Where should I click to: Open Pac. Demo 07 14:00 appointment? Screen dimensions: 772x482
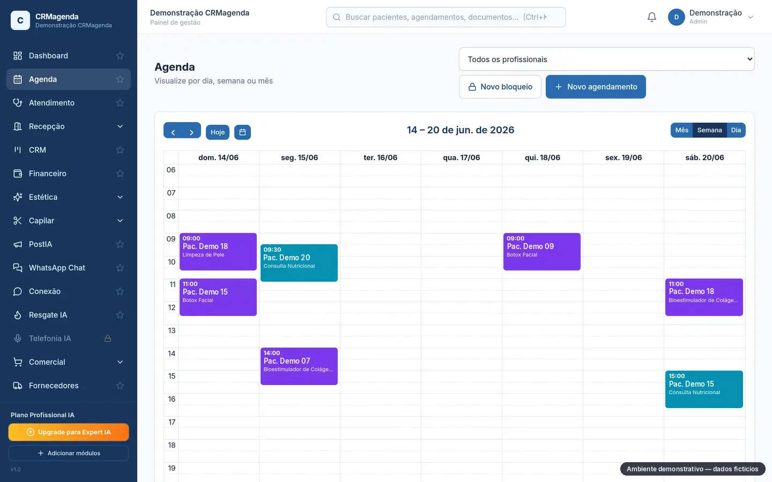(299, 366)
